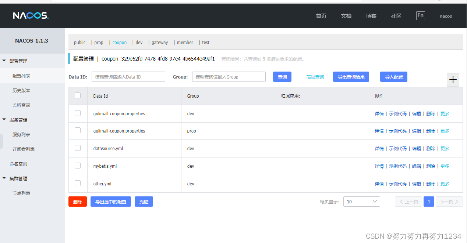Open 历史版本 in the sidebar

pyautogui.click(x=21, y=90)
